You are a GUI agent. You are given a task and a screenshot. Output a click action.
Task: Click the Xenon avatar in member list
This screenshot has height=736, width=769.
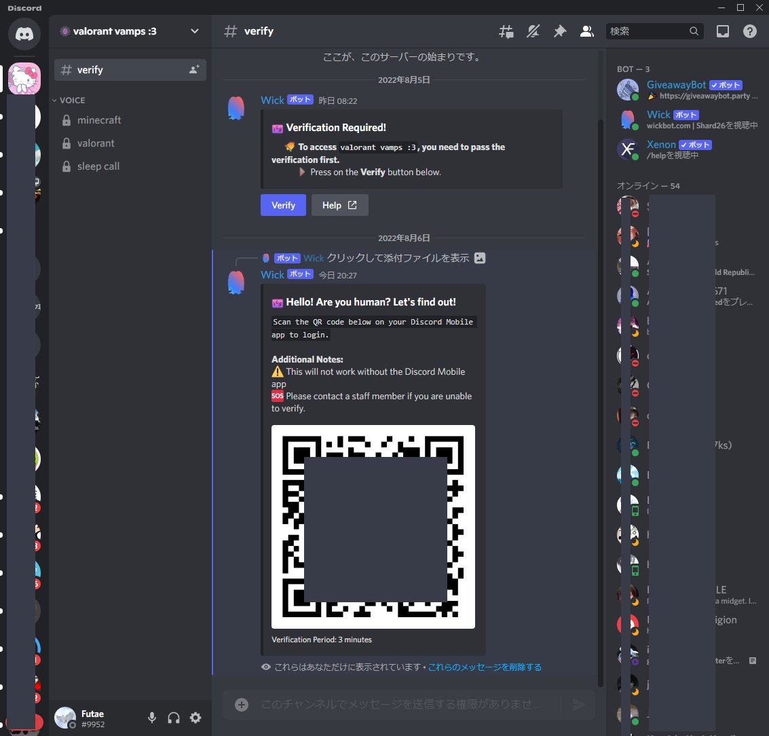point(627,149)
